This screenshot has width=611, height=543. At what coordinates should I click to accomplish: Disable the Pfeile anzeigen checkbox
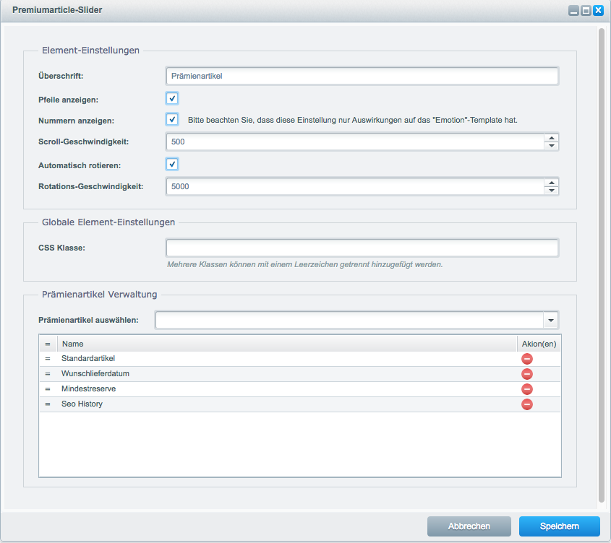[x=172, y=98]
